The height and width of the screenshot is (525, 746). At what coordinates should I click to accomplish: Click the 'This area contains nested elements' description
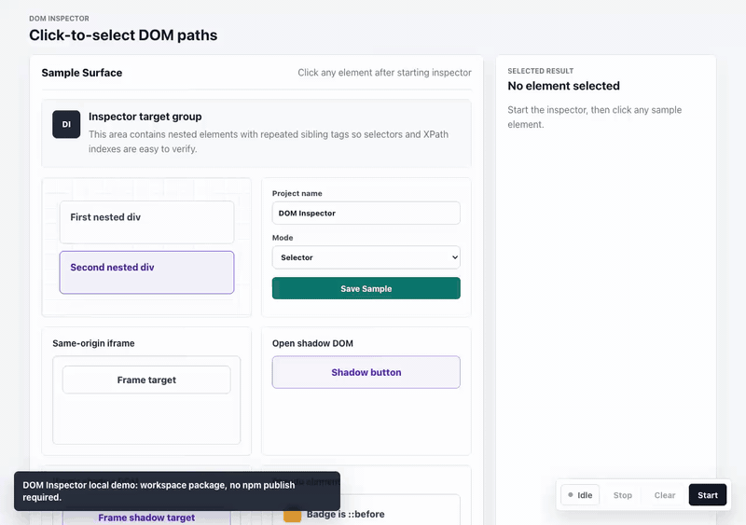(269, 142)
